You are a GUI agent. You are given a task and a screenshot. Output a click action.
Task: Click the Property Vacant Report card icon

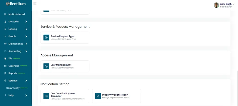[x=98, y=96]
